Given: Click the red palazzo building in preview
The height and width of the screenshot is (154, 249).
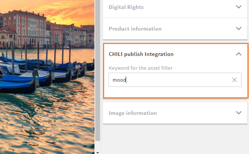Looking at the screenshot, I should [24, 29].
